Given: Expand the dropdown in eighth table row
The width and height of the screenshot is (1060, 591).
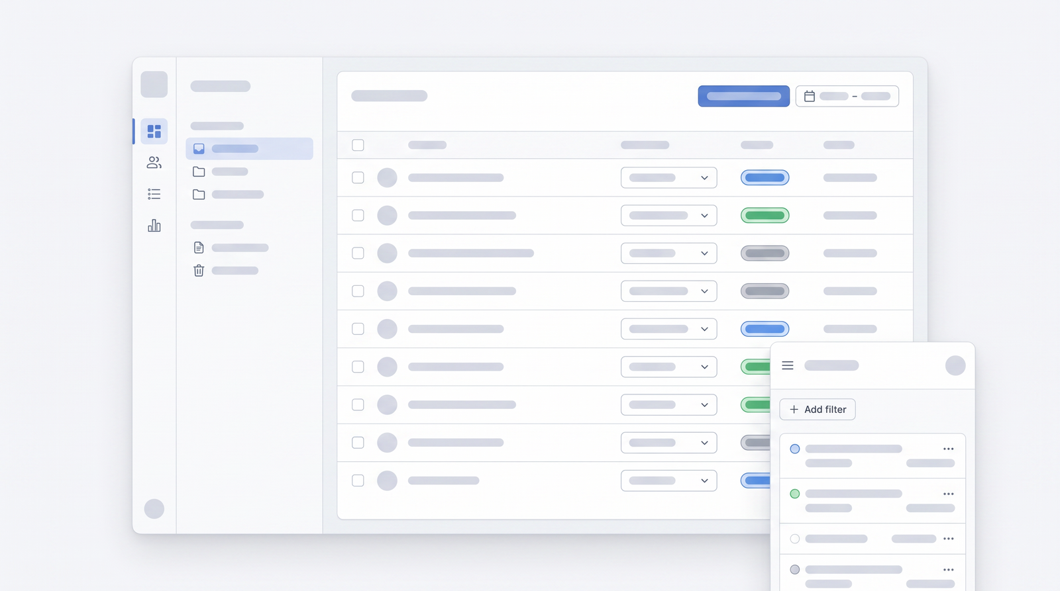Looking at the screenshot, I should 668,443.
